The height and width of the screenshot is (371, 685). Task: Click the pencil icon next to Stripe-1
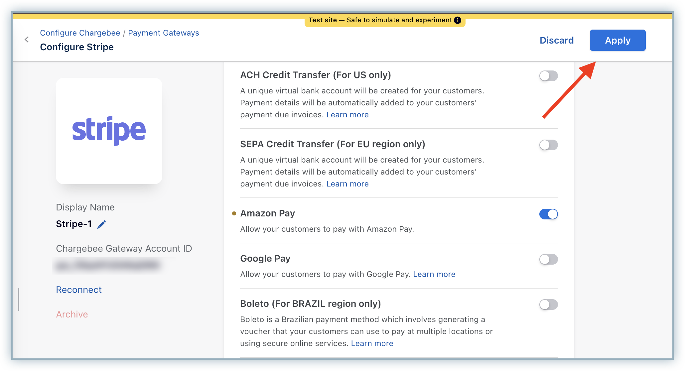coord(101,224)
